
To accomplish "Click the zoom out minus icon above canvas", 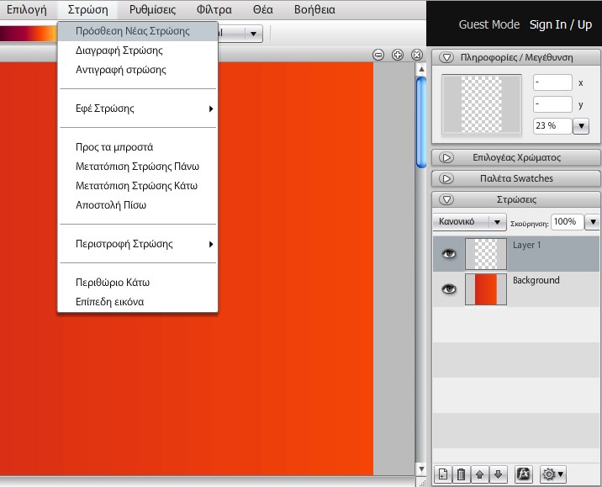I will (x=378, y=55).
